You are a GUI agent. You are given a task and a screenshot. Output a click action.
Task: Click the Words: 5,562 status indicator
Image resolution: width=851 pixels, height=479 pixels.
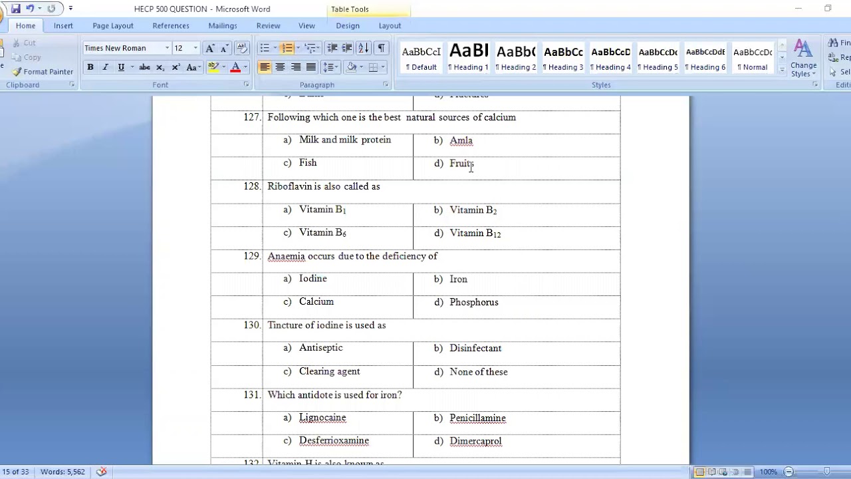[x=62, y=472]
